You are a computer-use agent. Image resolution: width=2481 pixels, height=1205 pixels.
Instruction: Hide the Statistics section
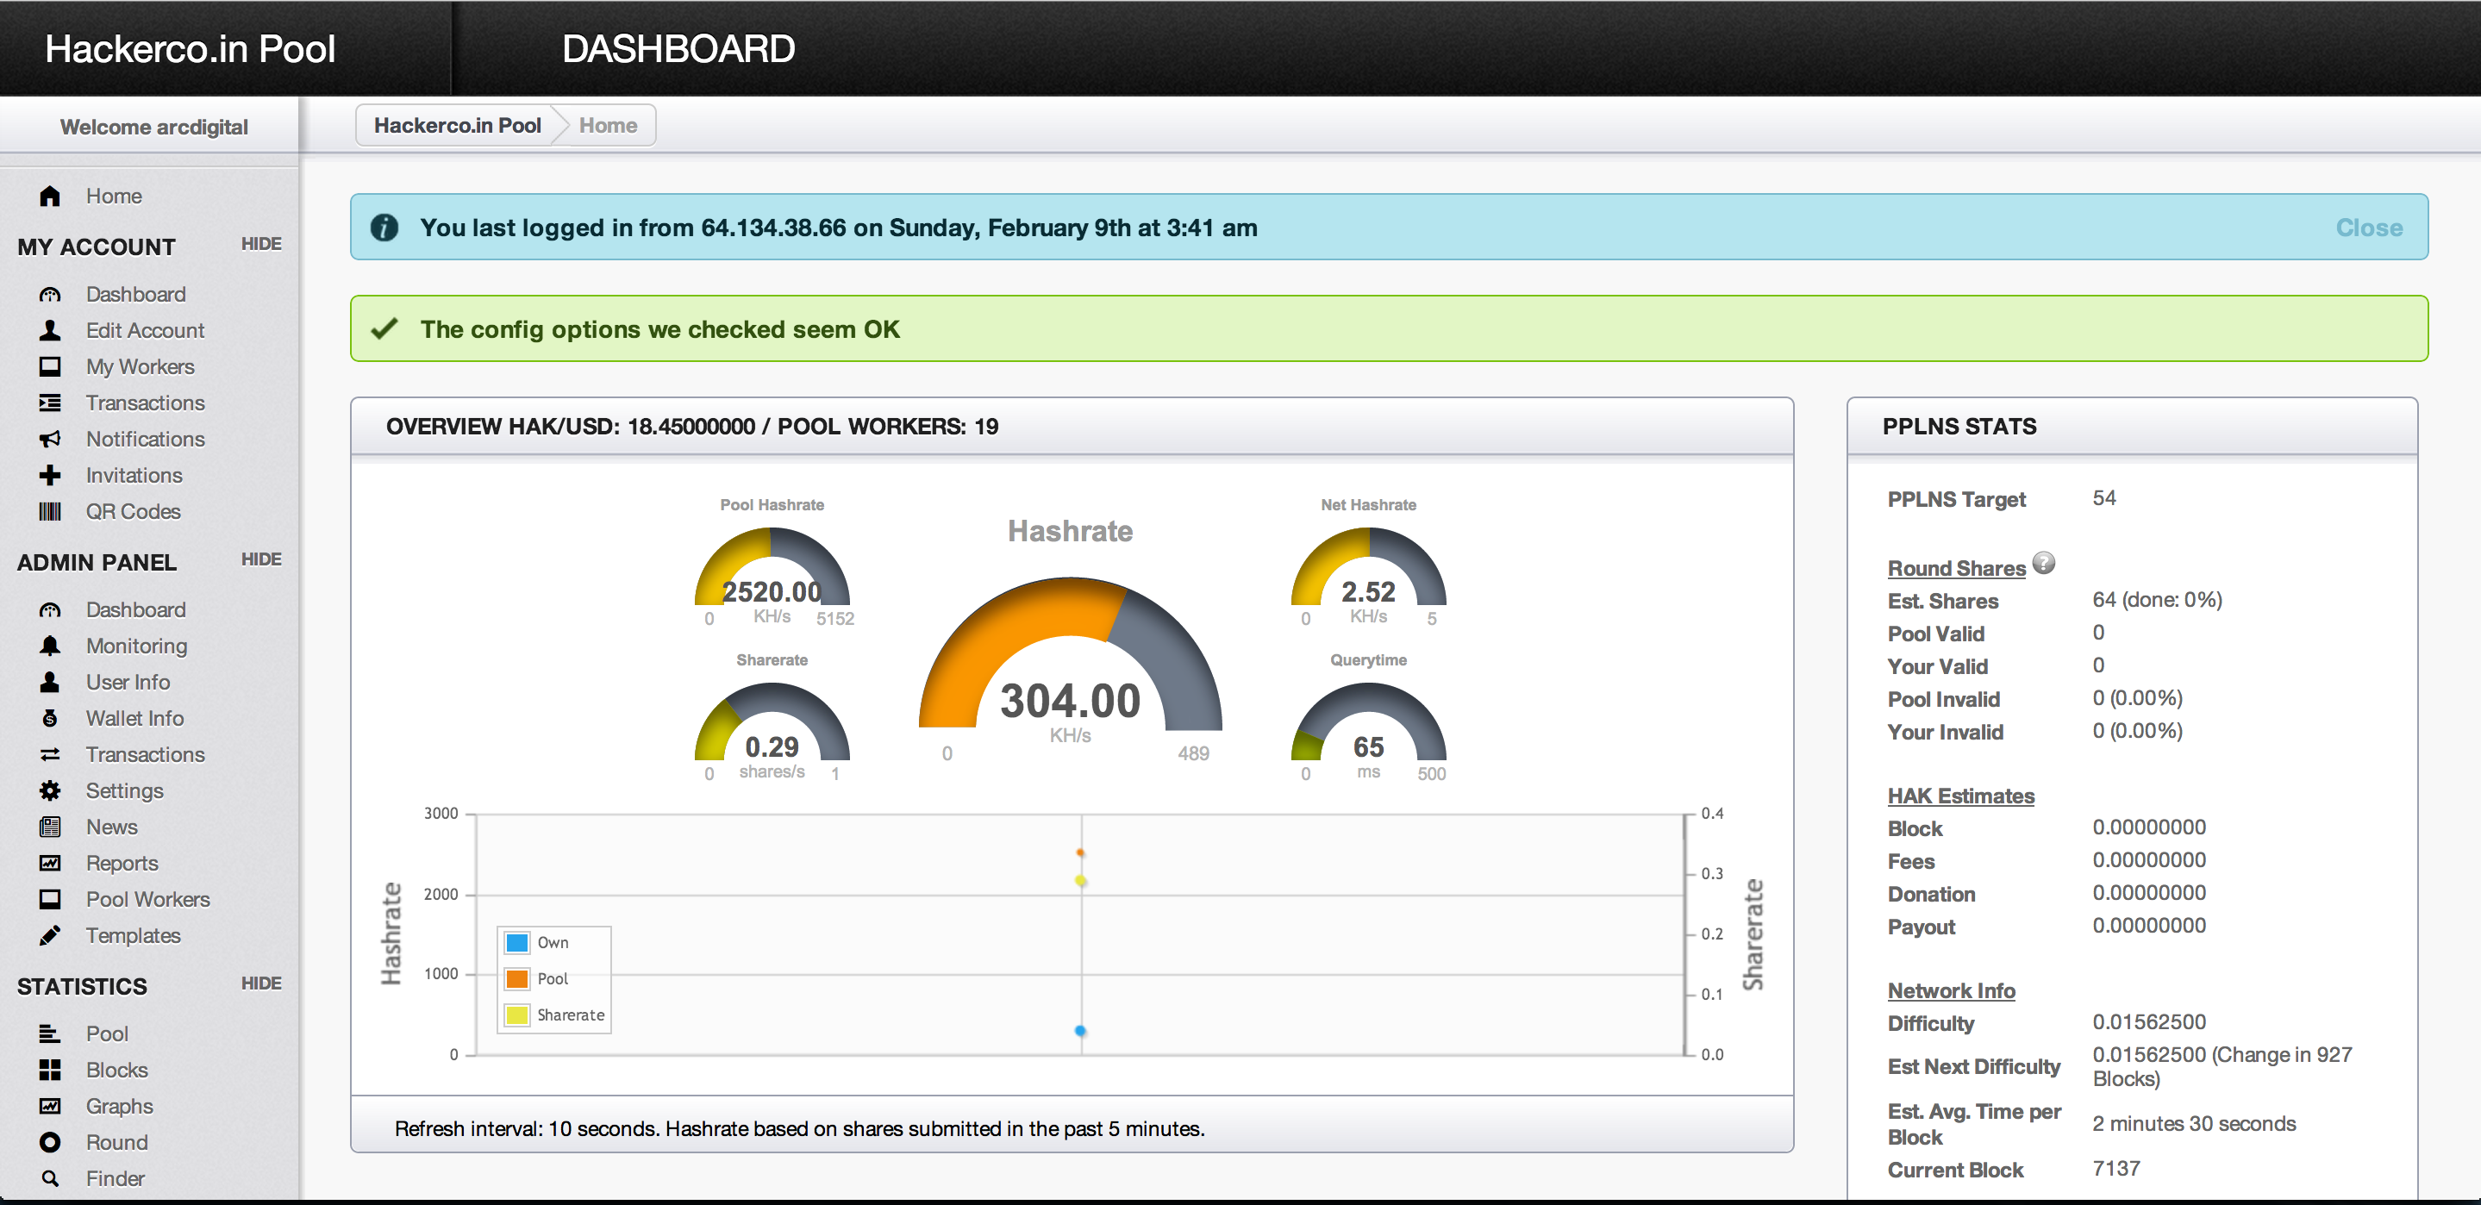[x=261, y=983]
